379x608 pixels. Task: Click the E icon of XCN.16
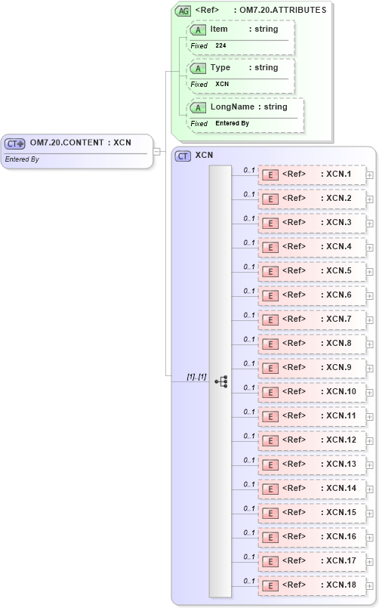tap(270, 538)
